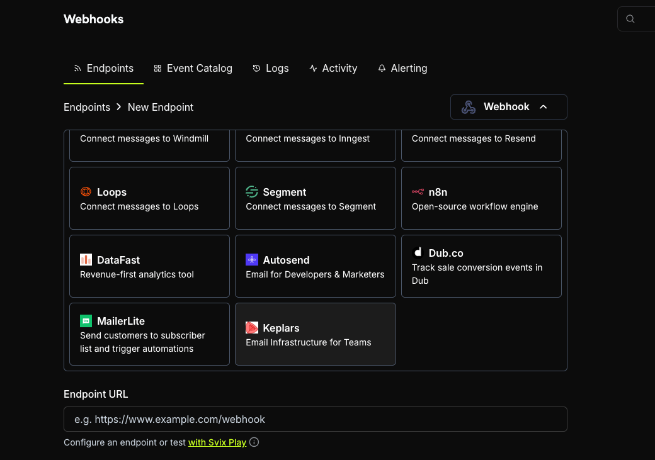Viewport: 655px width, 460px height.
Task: Click the Alerting bell icon
Action: (382, 69)
